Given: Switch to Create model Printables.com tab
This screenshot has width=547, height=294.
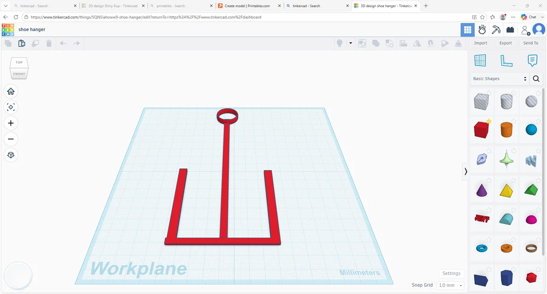Looking at the screenshot, I should click(x=247, y=6).
